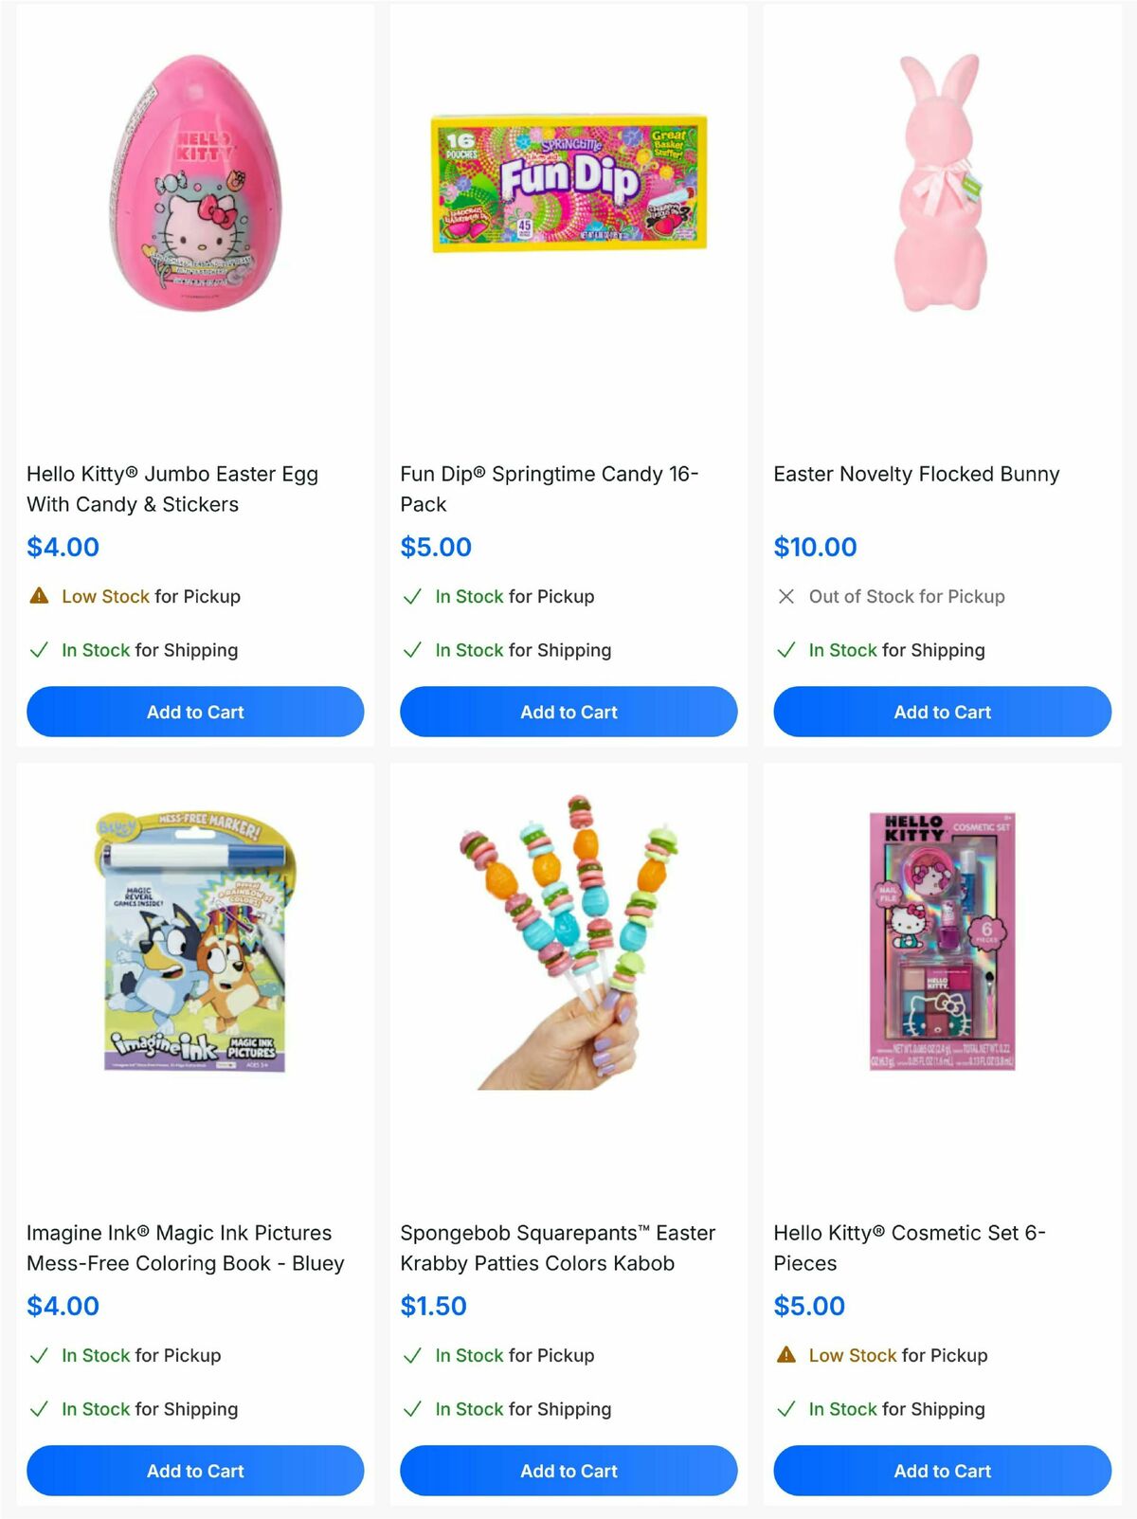1137x1519 pixels.
Task: Click the In Stock checkmark for Bunny shipping
Action: click(x=786, y=651)
